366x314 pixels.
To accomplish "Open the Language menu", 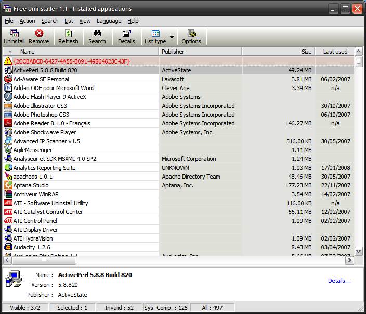I will (x=109, y=21).
